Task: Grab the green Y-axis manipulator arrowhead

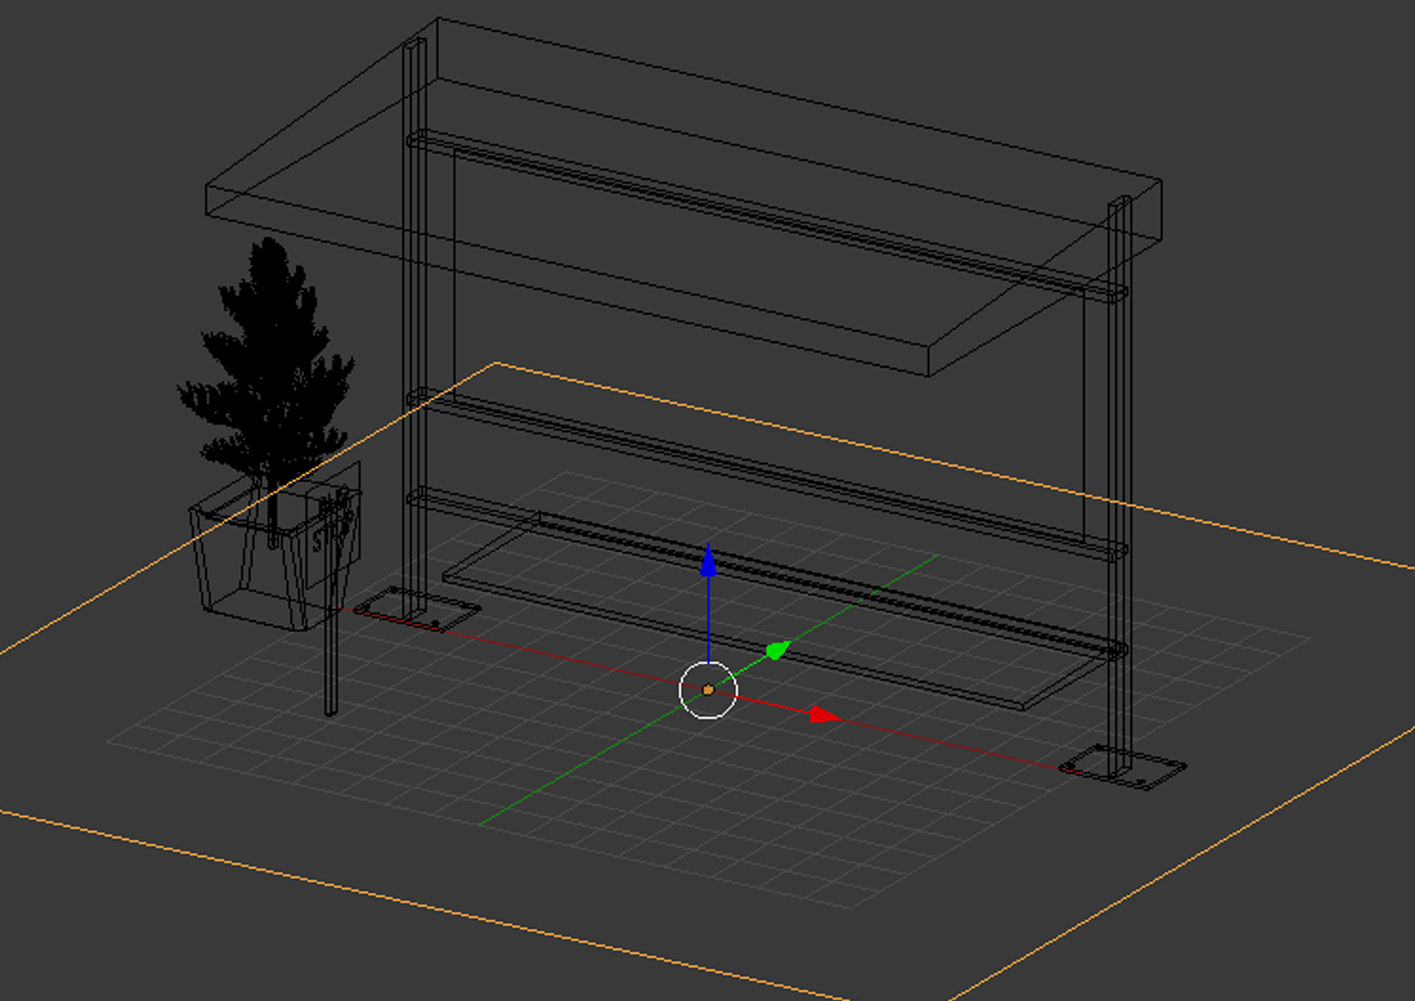Action: click(778, 650)
